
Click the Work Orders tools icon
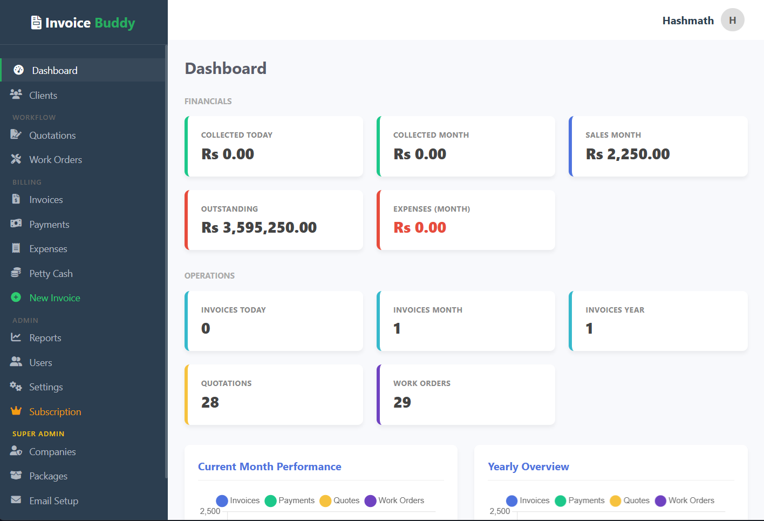[x=17, y=159]
